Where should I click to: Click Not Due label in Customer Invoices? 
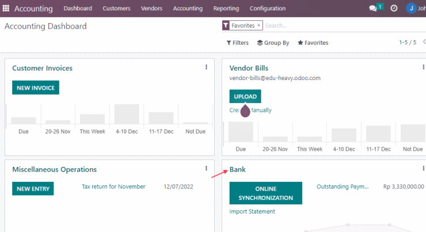pyautogui.click(x=195, y=131)
